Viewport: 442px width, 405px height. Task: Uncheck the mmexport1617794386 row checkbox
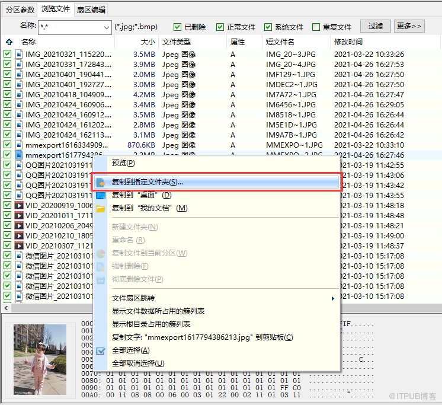[x=8, y=155]
